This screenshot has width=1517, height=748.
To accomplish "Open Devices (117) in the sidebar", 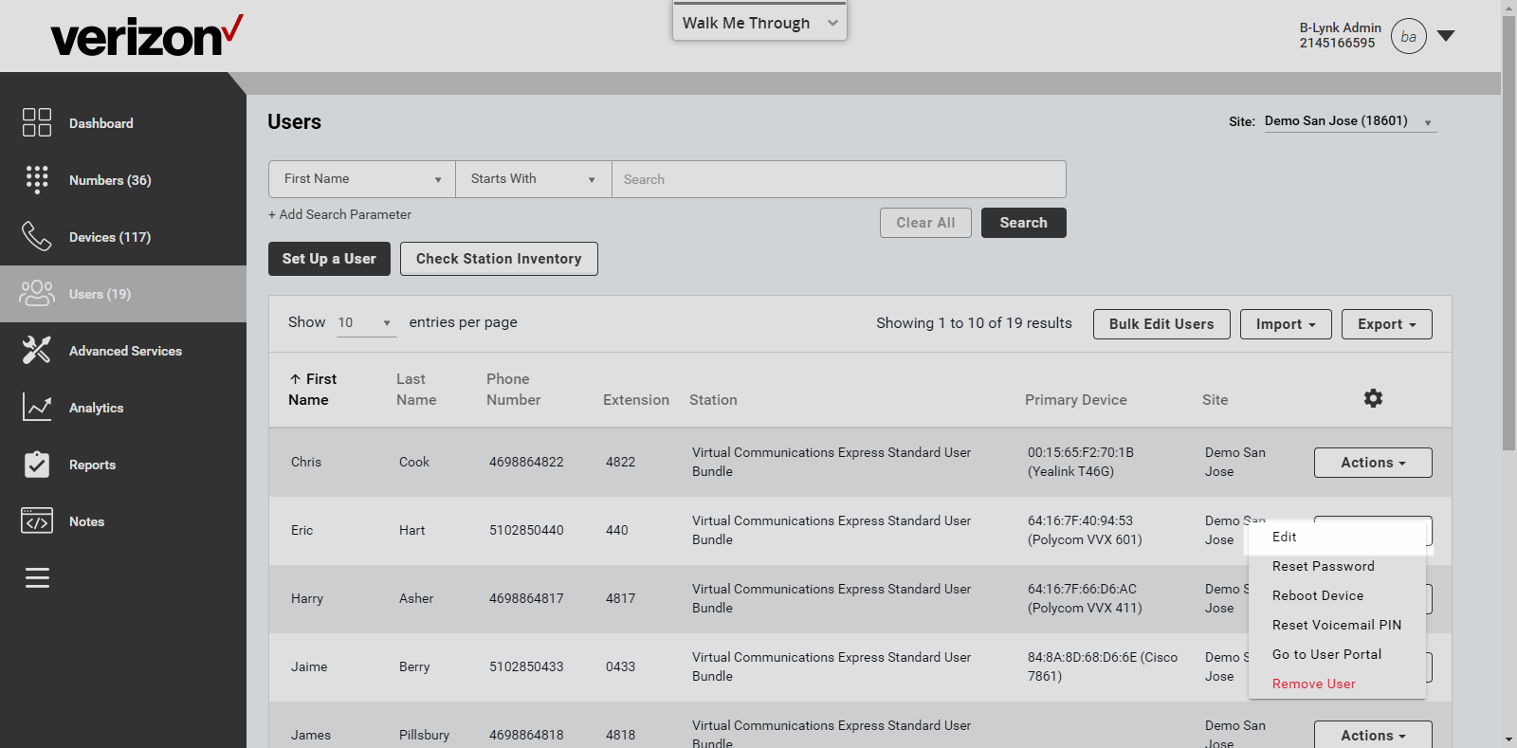I will pyautogui.click(x=110, y=237).
